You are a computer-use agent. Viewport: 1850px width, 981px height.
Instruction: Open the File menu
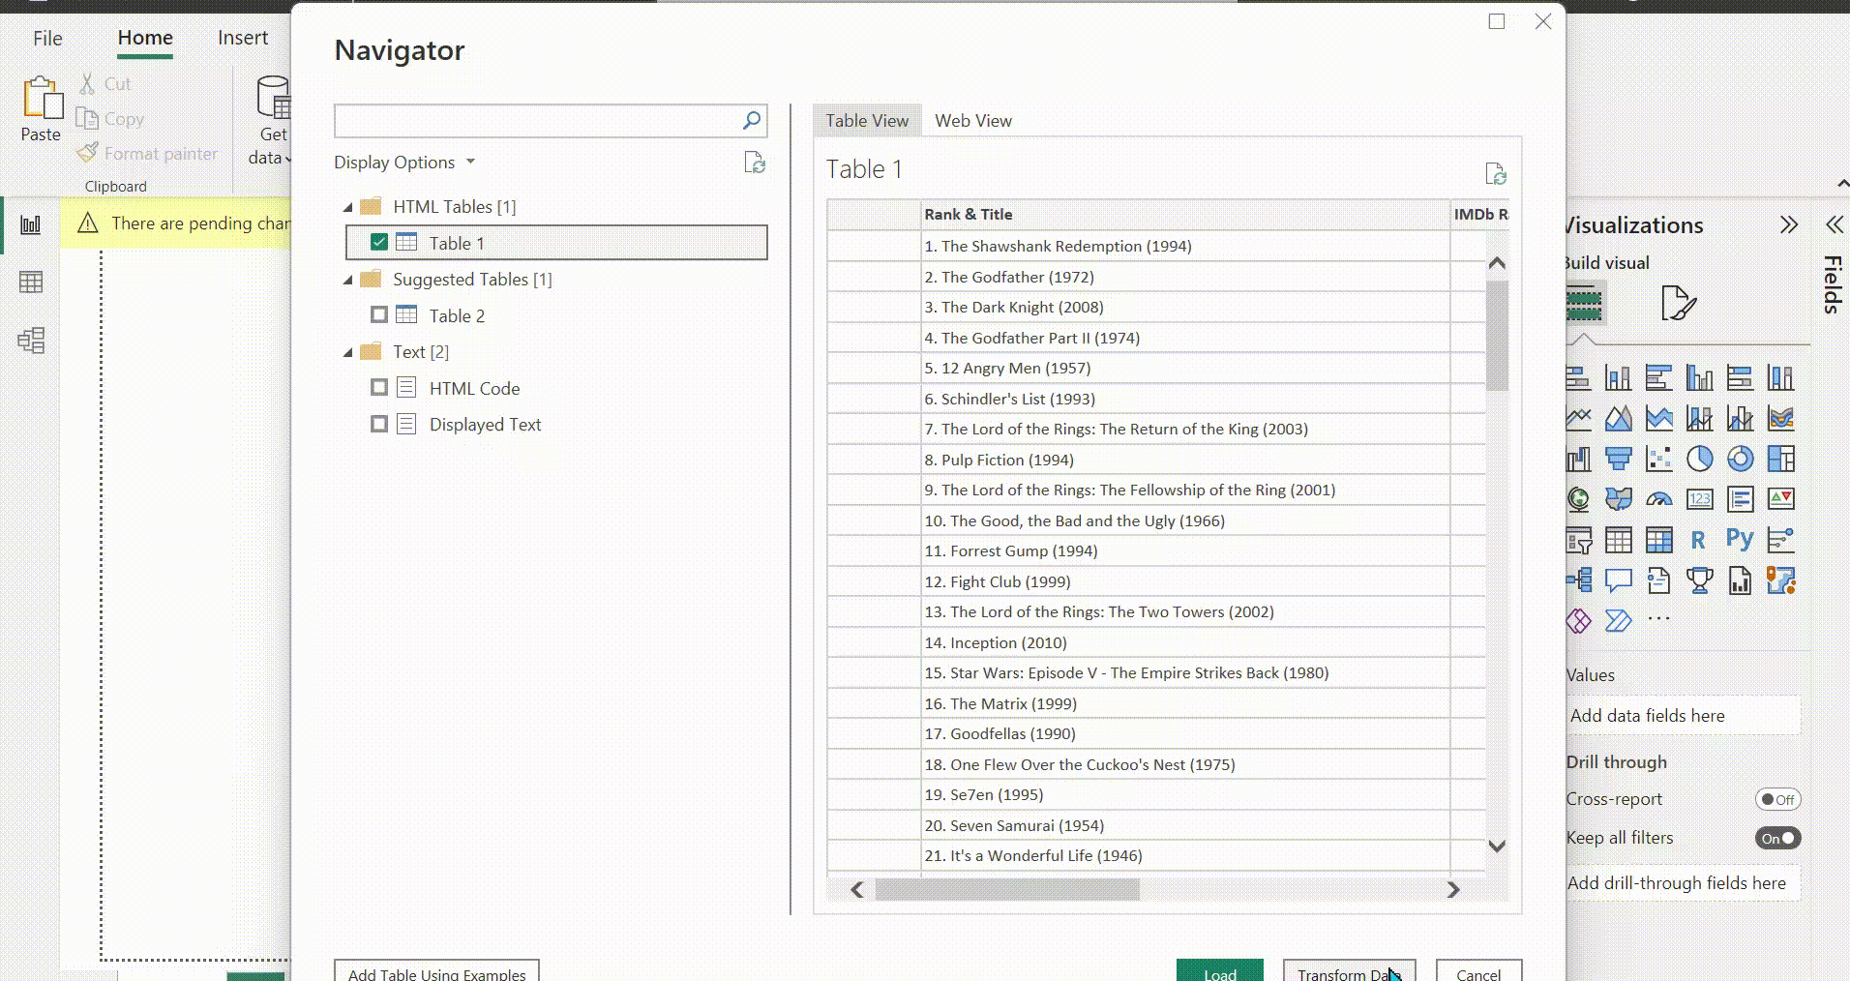[x=47, y=38]
